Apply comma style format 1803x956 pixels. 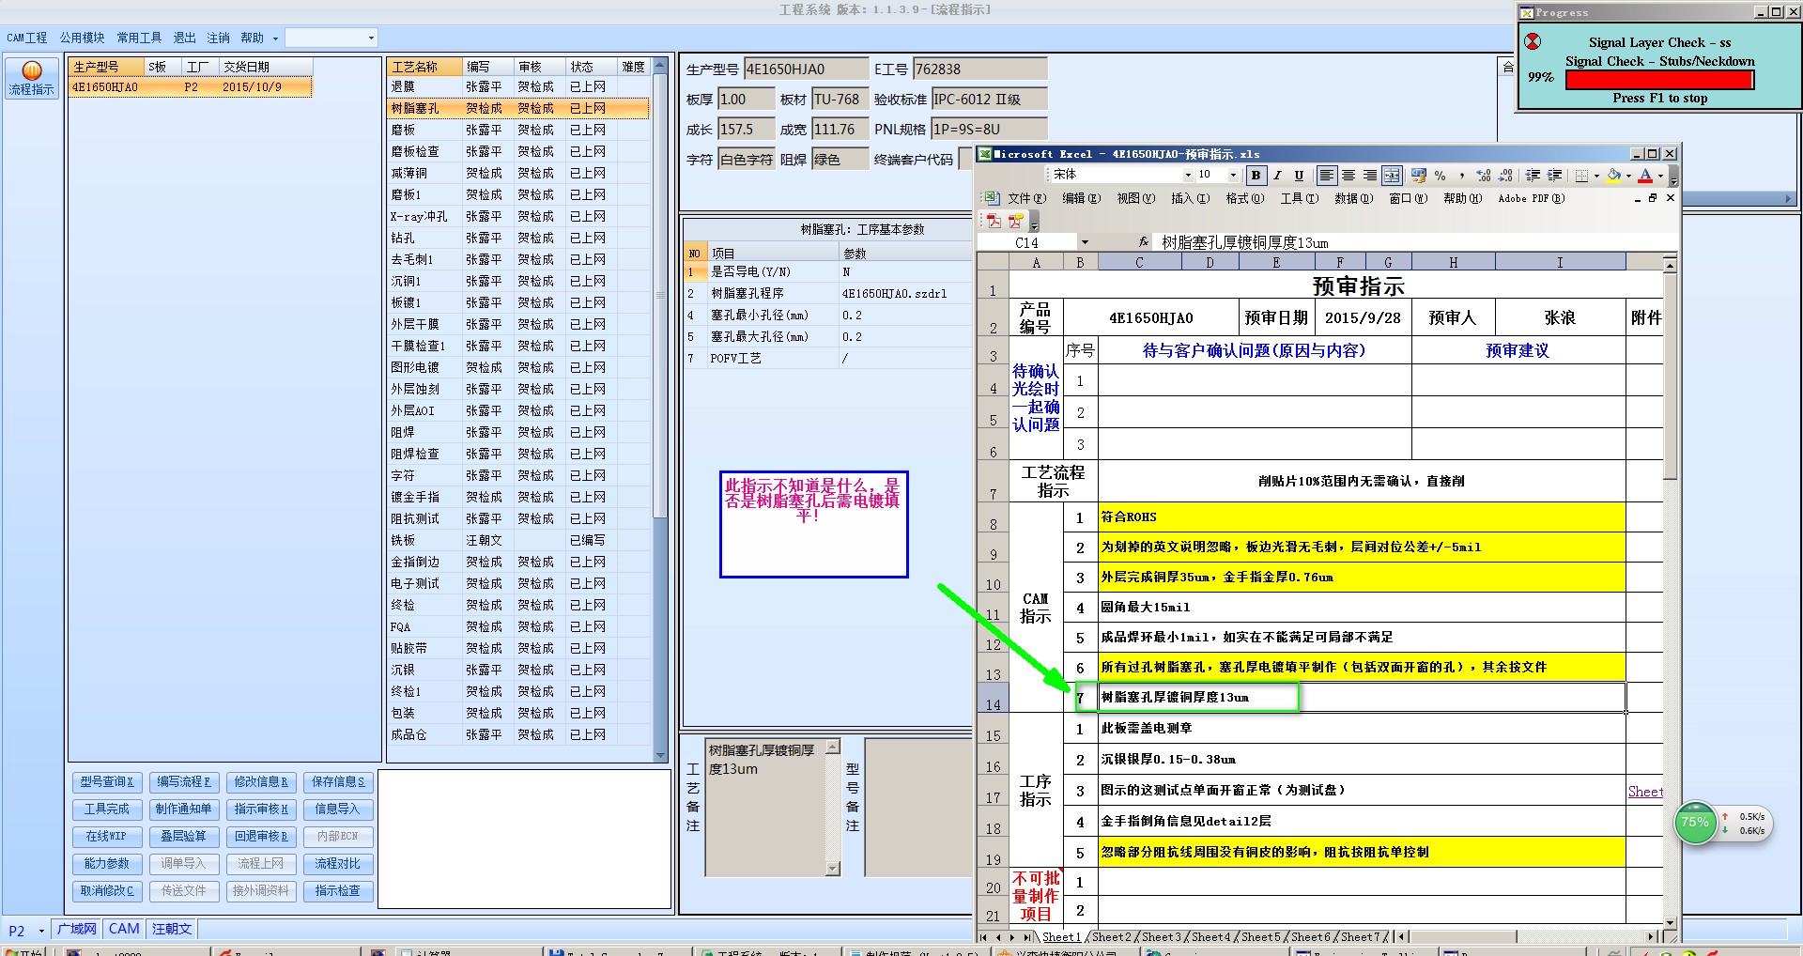pyautogui.click(x=1461, y=176)
